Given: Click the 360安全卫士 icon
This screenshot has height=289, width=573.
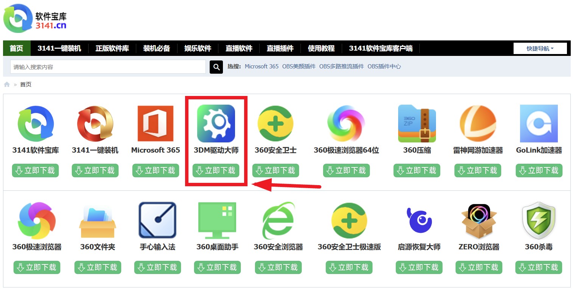Looking at the screenshot, I should (276, 124).
